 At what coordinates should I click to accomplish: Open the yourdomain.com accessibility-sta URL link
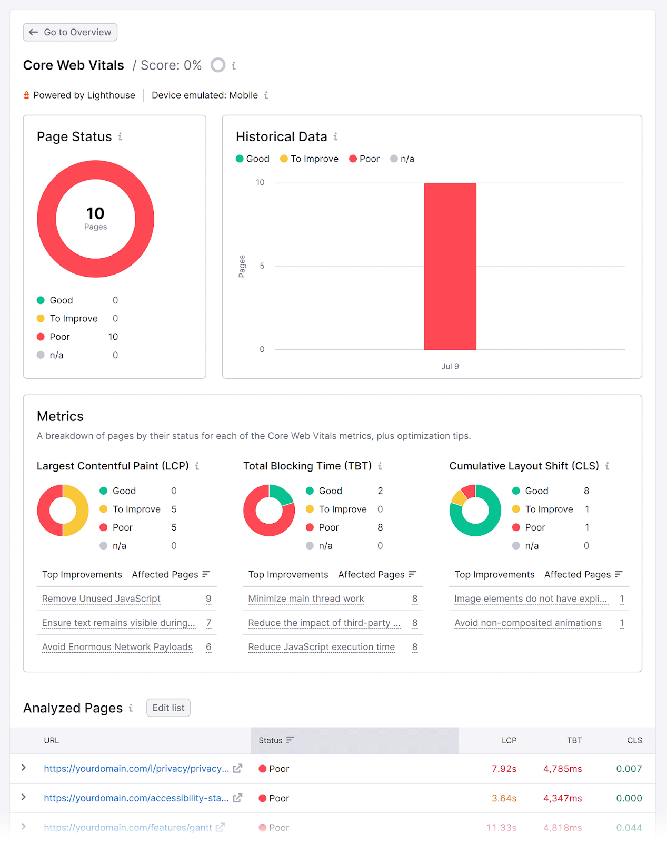pos(136,798)
